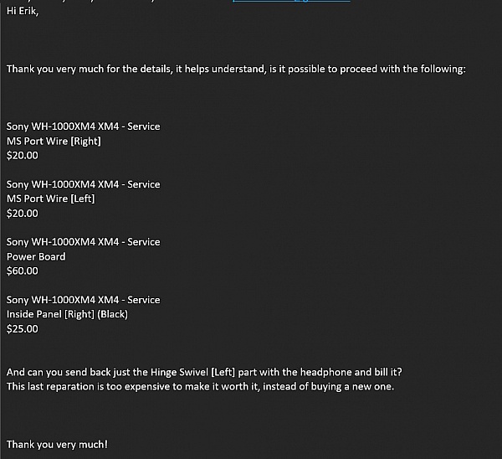The height and width of the screenshot is (459, 502).
Task: Click the $60.00 price
Action: (x=23, y=271)
